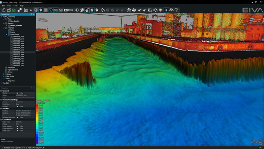The height and width of the screenshot is (149, 264).
Task: Click the Northing value field
Action: pos(25,113)
